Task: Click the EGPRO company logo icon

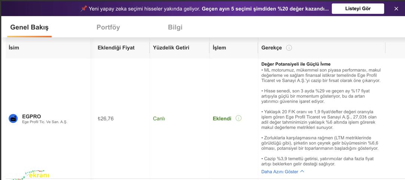Action: [13, 119]
